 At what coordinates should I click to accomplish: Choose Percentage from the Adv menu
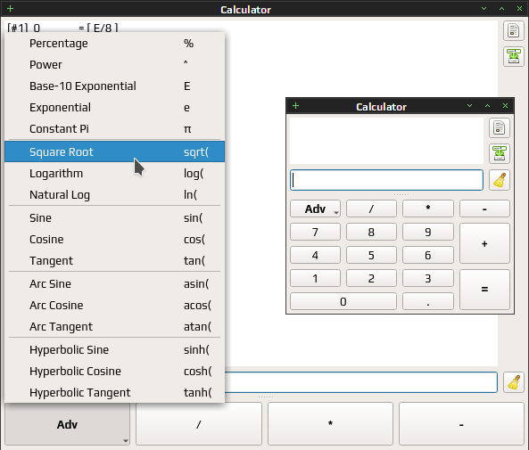pos(114,44)
